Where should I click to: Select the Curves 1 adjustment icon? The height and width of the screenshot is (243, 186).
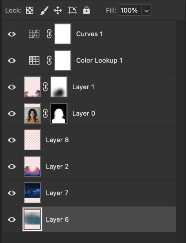coord(34,34)
